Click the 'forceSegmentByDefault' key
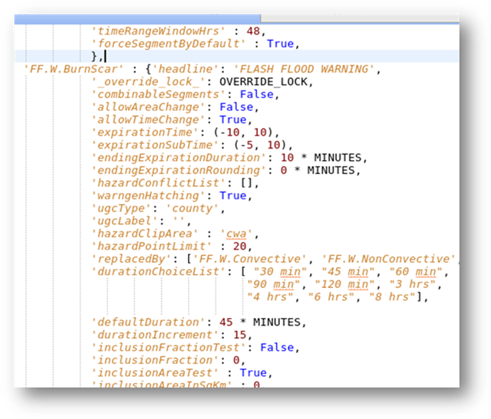 pos(168,44)
